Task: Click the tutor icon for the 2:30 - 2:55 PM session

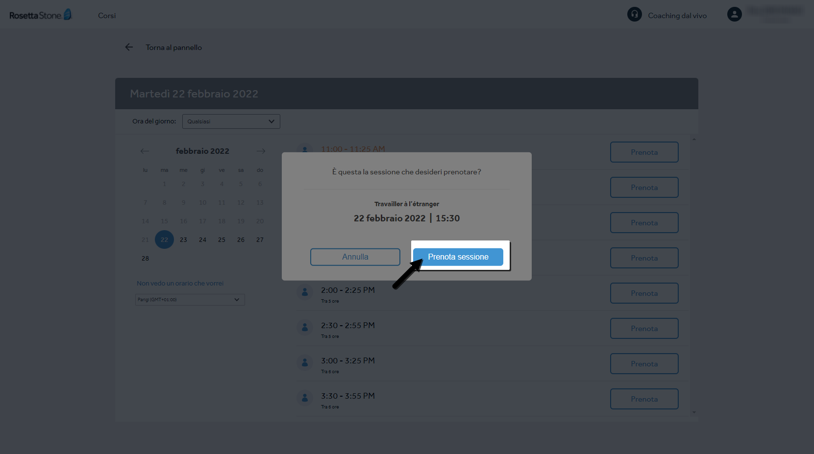Action: coord(305,327)
